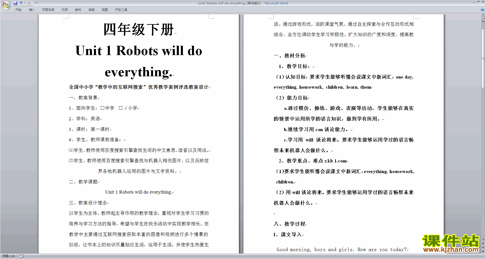Viewport: 485px width, 259px height.
Task: Click the line 与学的能力。 on page two
Action: point(344,45)
